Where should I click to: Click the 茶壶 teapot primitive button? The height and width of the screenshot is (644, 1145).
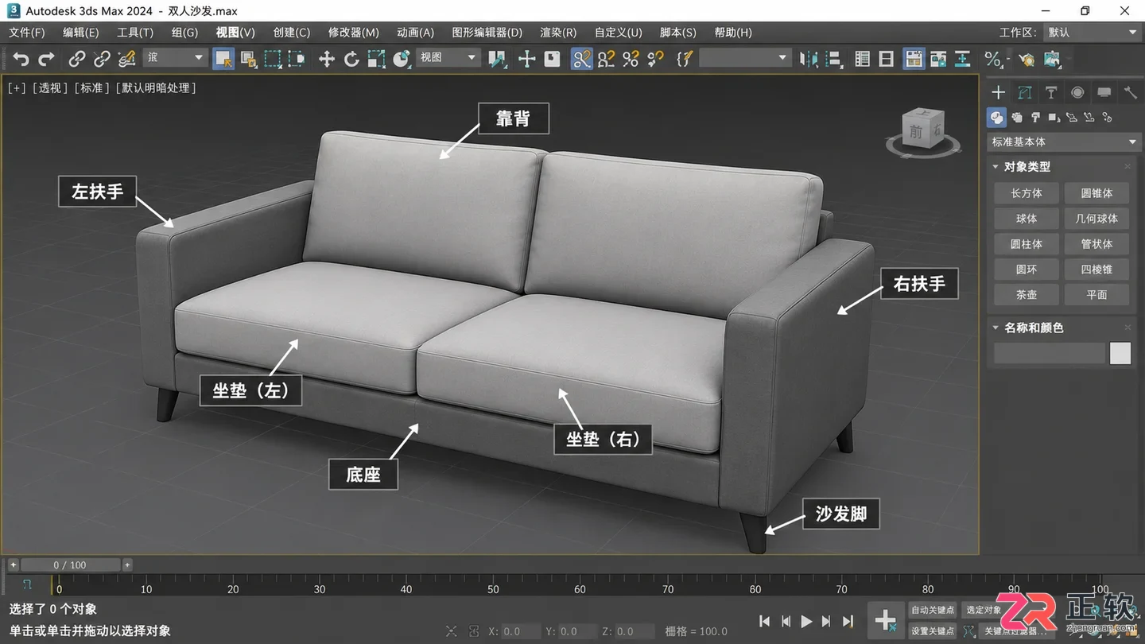[1027, 295]
